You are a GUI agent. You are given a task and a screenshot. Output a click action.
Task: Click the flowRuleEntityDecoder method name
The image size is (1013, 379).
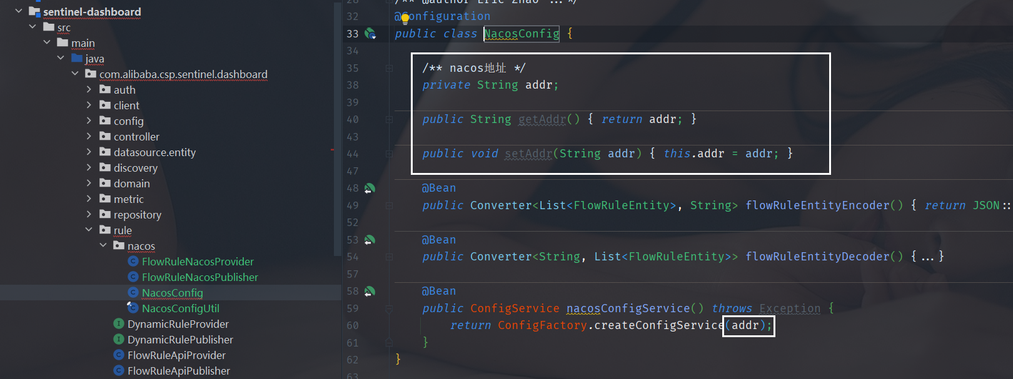[x=817, y=257]
